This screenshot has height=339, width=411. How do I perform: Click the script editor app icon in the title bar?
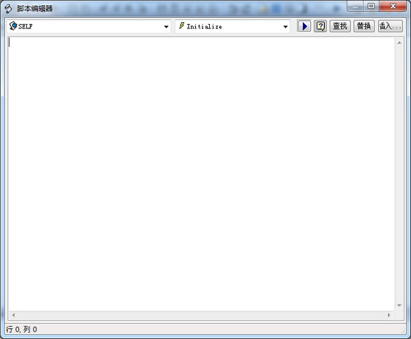coord(8,9)
